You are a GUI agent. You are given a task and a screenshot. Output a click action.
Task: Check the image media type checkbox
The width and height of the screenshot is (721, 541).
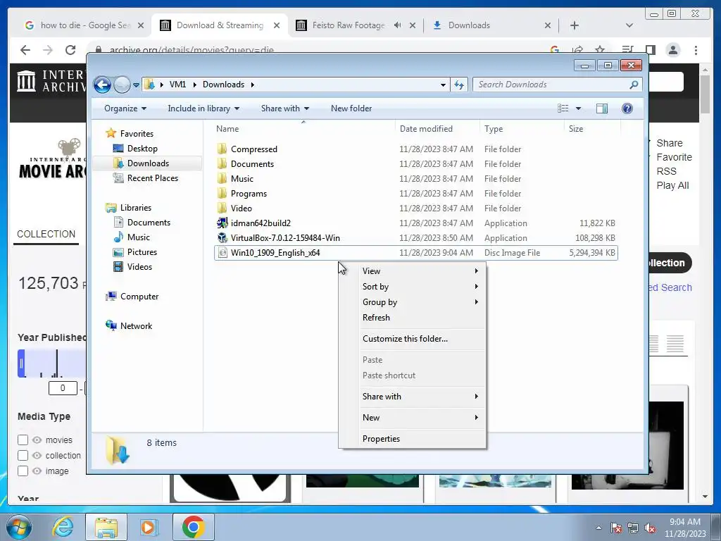[23, 471]
